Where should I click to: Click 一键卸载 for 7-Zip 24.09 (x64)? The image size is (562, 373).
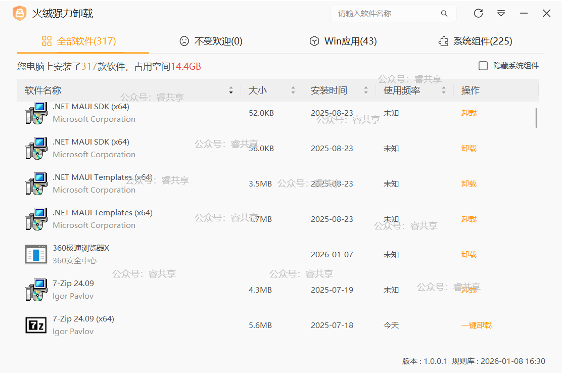476,325
